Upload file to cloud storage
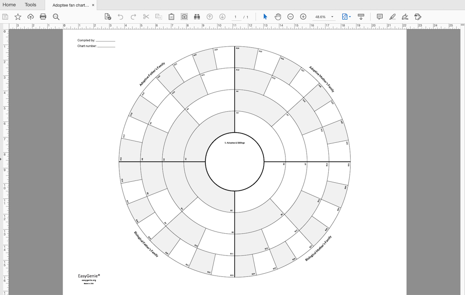Screen dimensions: 465x295 point(31,17)
